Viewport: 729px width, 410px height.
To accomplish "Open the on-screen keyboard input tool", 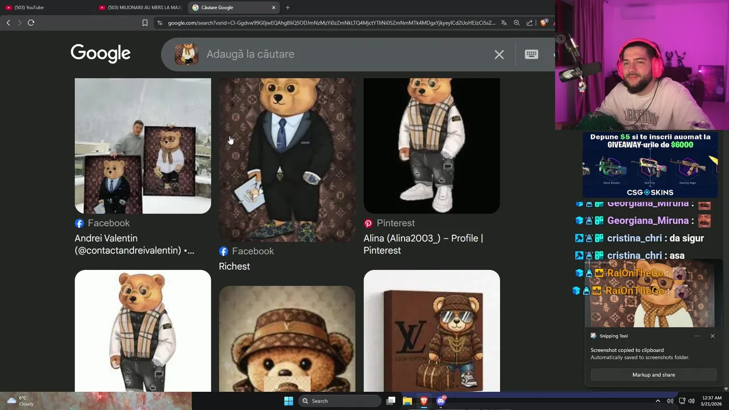I will (x=531, y=54).
